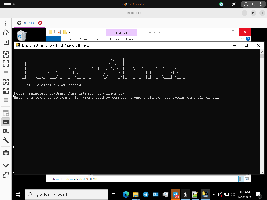Click the Windows Start button
The height and width of the screenshot is (200, 267).
coord(18,195)
